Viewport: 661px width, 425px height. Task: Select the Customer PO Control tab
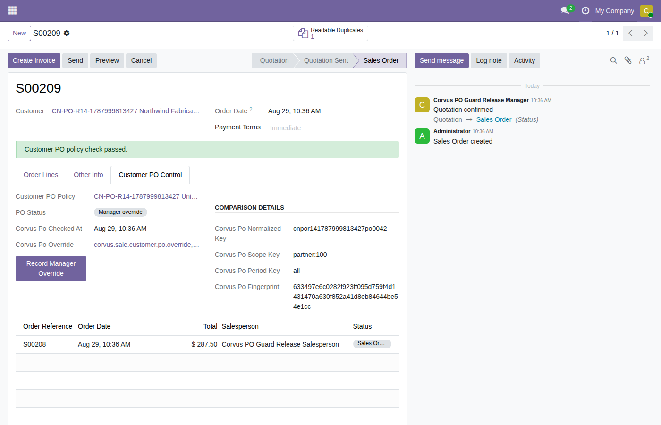tap(150, 175)
